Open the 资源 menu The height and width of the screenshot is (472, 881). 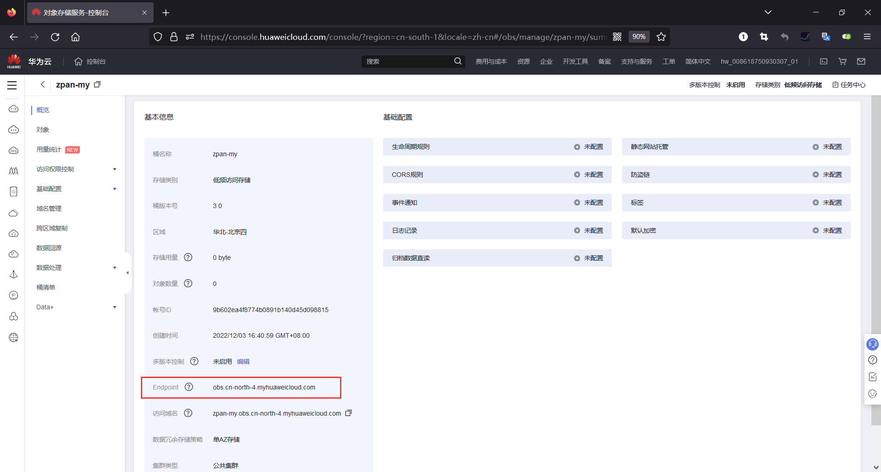(x=524, y=61)
